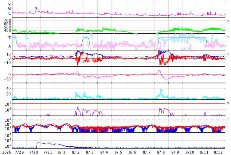This screenshot has height=155, width=231.
Task: Click the 10^7 axis label on purple panel
Action: click(x=8, y=104)
